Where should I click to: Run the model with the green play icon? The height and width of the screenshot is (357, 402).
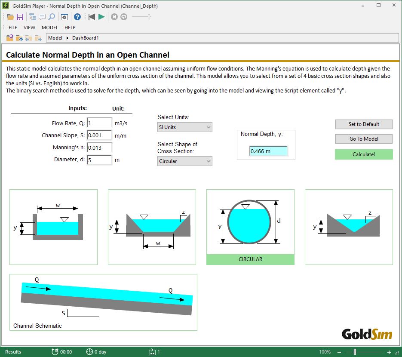click(101, 17)
